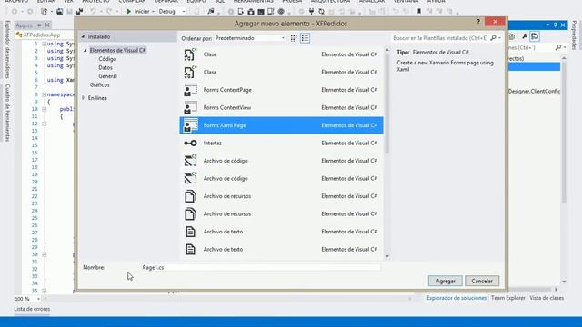Select the Forms ContentView template
The height and width of the screenshot is (327, 582).
click(x=281, y=107)
